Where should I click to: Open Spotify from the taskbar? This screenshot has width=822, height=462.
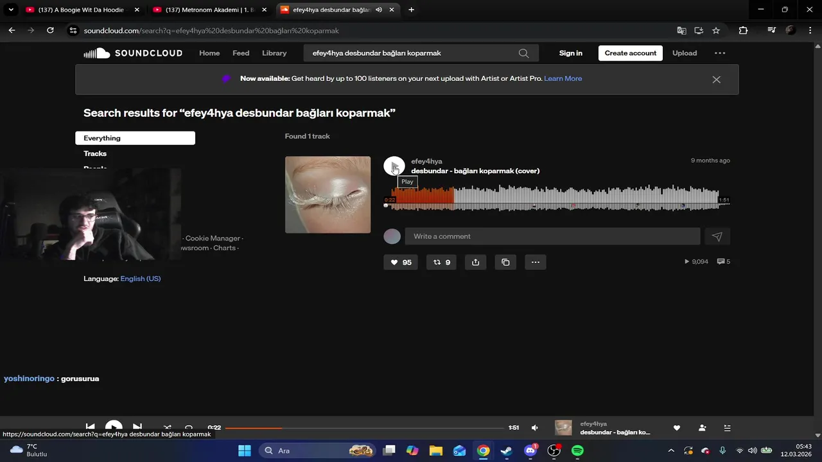577,450
